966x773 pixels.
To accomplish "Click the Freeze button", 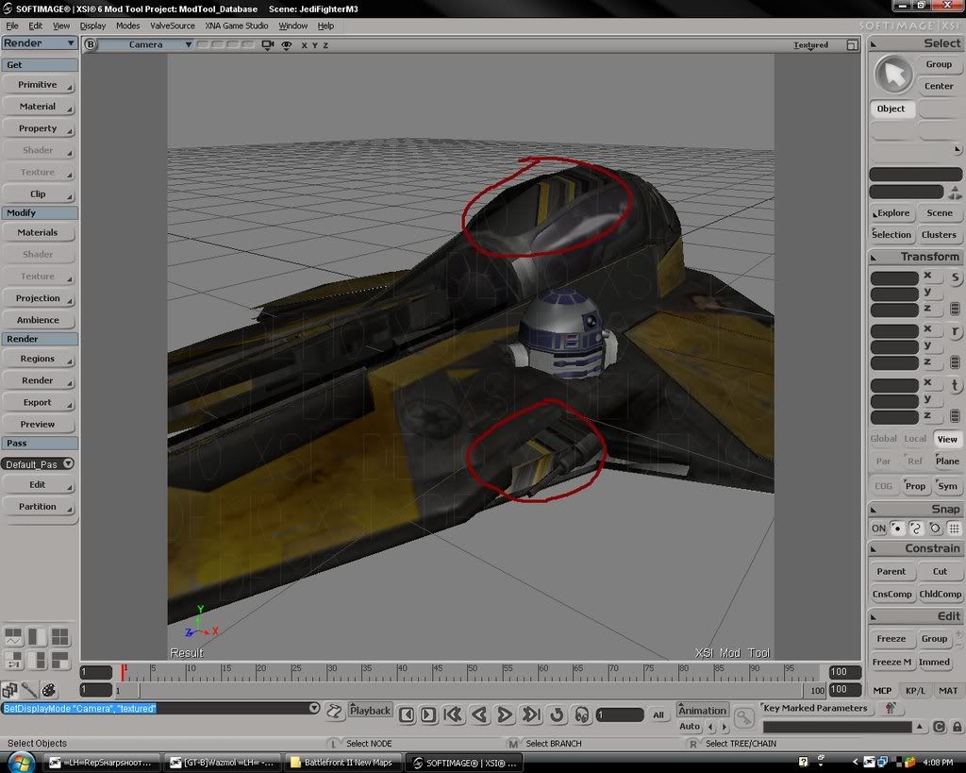I will coord(891,639).
